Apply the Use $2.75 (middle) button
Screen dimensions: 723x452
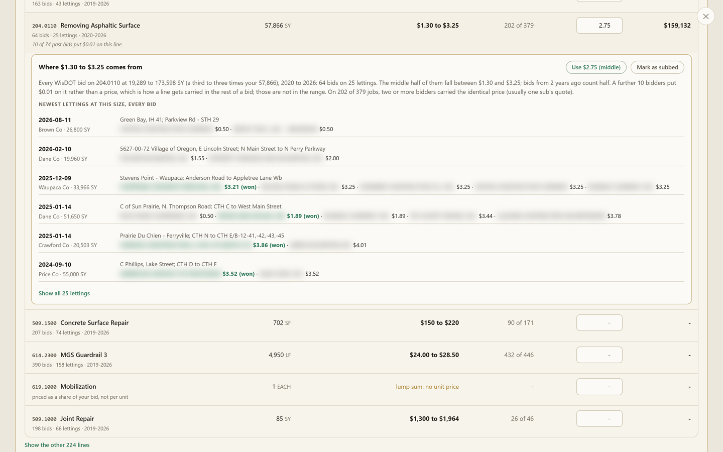(596, 67)
